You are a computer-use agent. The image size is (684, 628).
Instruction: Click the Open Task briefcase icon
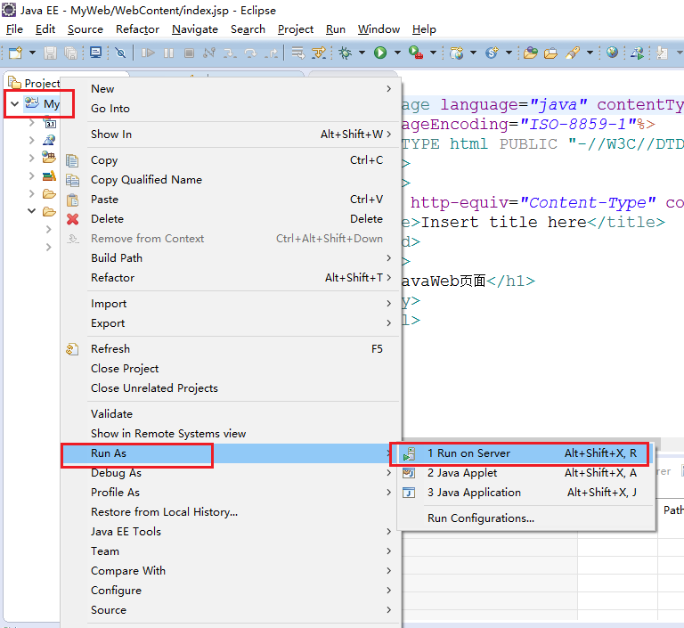click(x=551, y=53)
